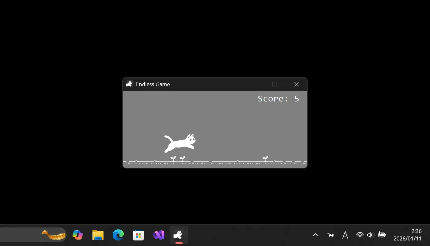Viewport: 430px width, 246px height.
Task: Click the cat icon in the system tray
Action: [x=330, y=235]
